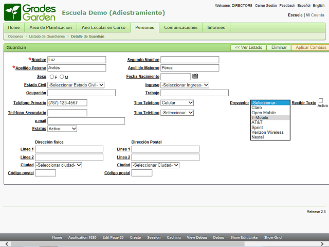
Task: Expand the Estatus dropdown
Action: pos(62,129)
